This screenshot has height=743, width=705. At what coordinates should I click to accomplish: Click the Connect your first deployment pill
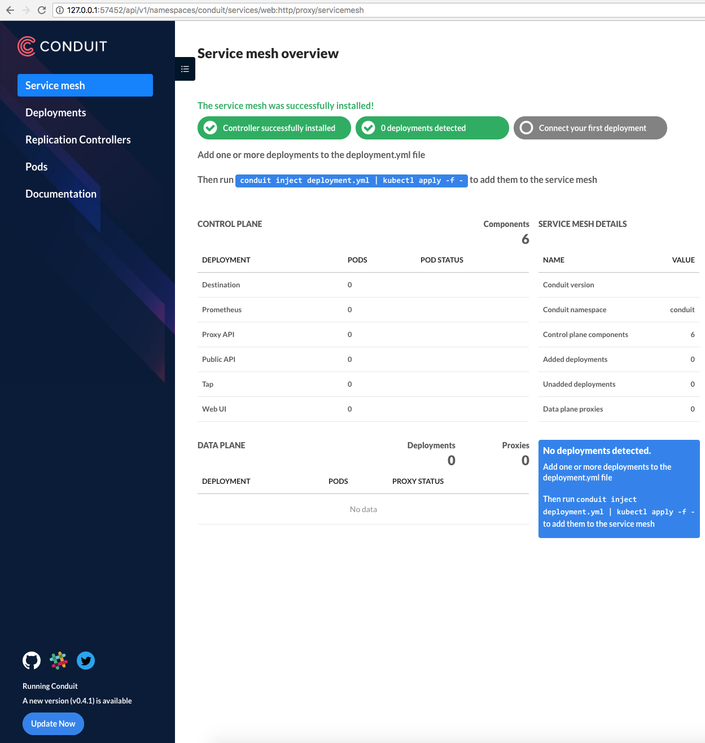(590, 128)
